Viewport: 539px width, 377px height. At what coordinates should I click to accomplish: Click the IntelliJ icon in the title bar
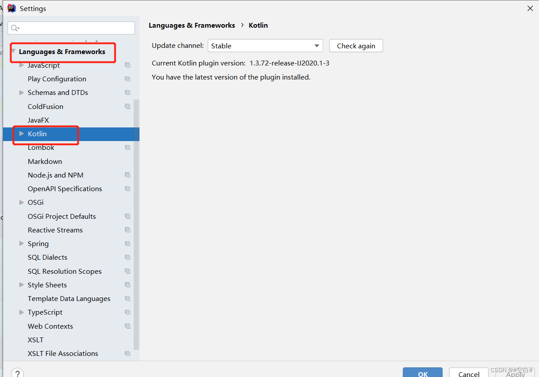(11, 8)
